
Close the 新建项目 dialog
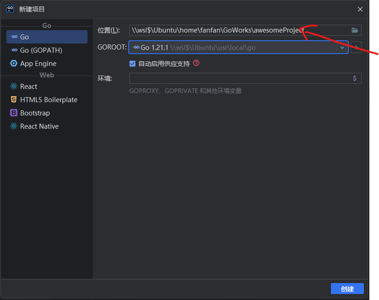(x=360, y=9)
